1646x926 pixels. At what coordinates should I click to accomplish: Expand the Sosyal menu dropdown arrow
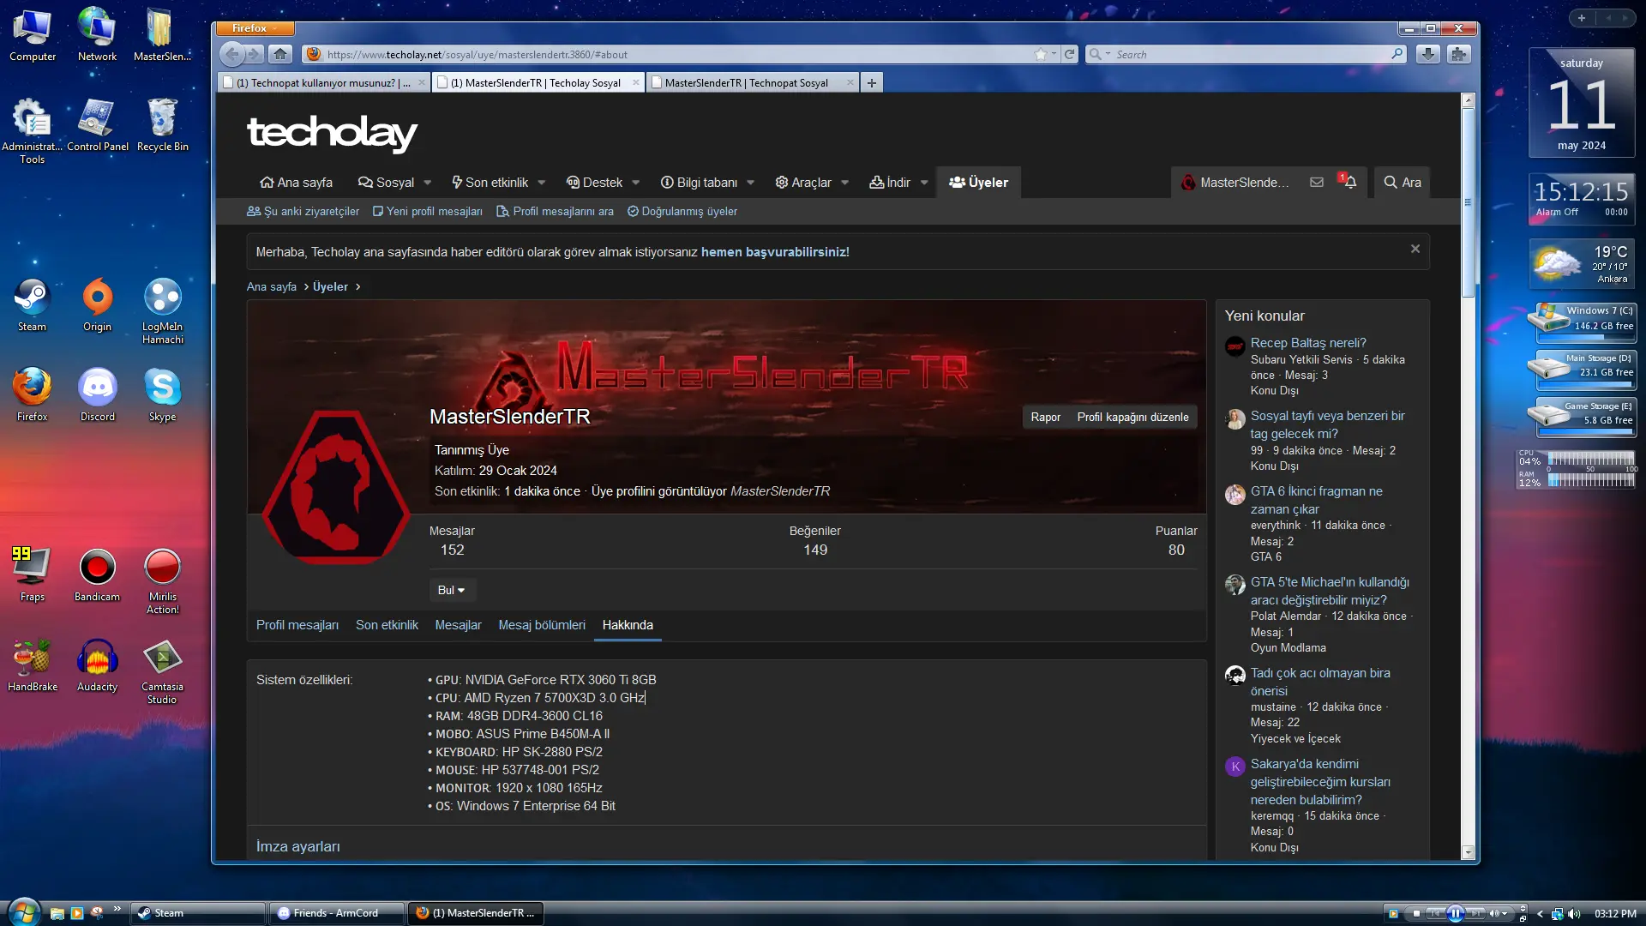click(427, 183)
